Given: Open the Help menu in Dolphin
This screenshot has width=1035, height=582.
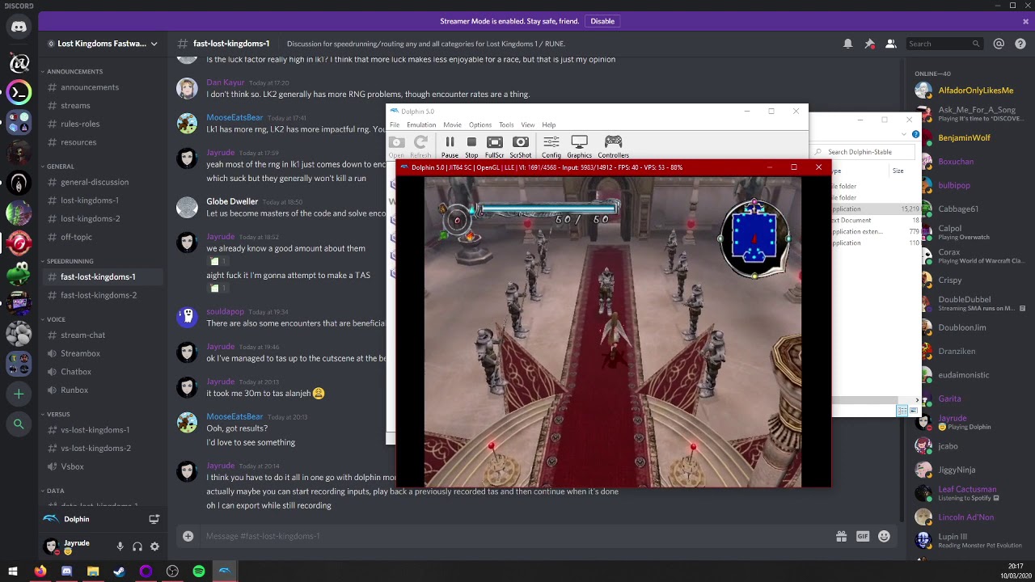Looking at the screenshot, I should (549, 124).
